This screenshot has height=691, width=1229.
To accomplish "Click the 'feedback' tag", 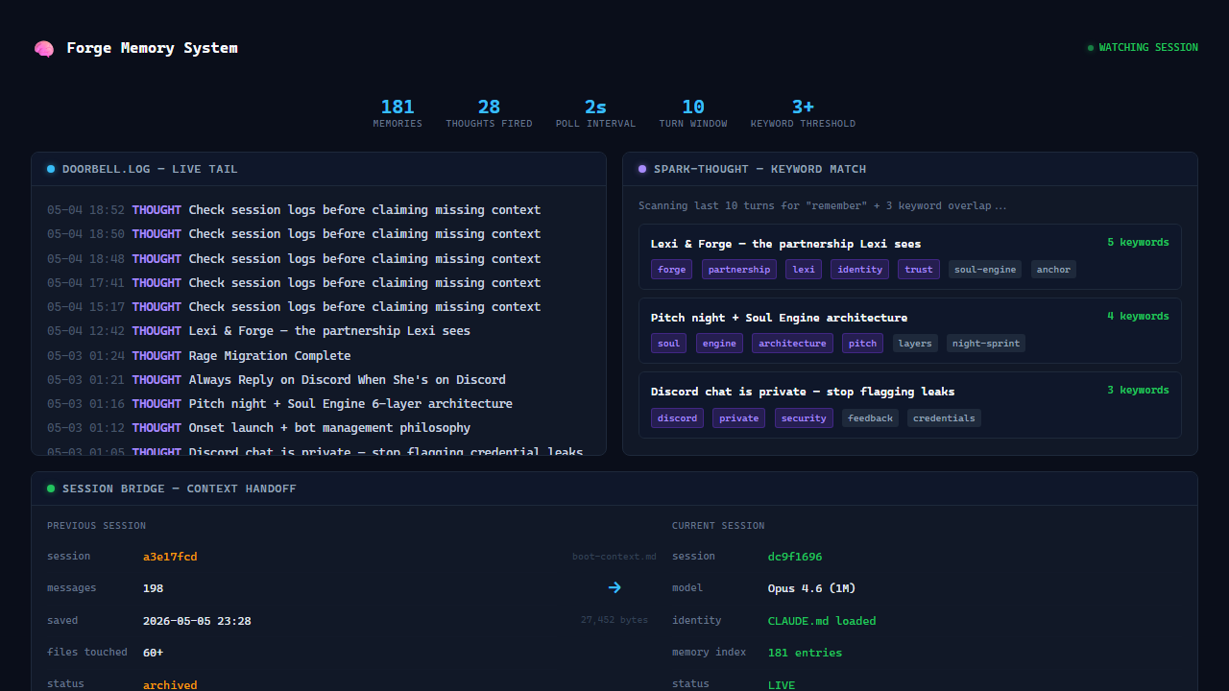I will tap(871, 417).
